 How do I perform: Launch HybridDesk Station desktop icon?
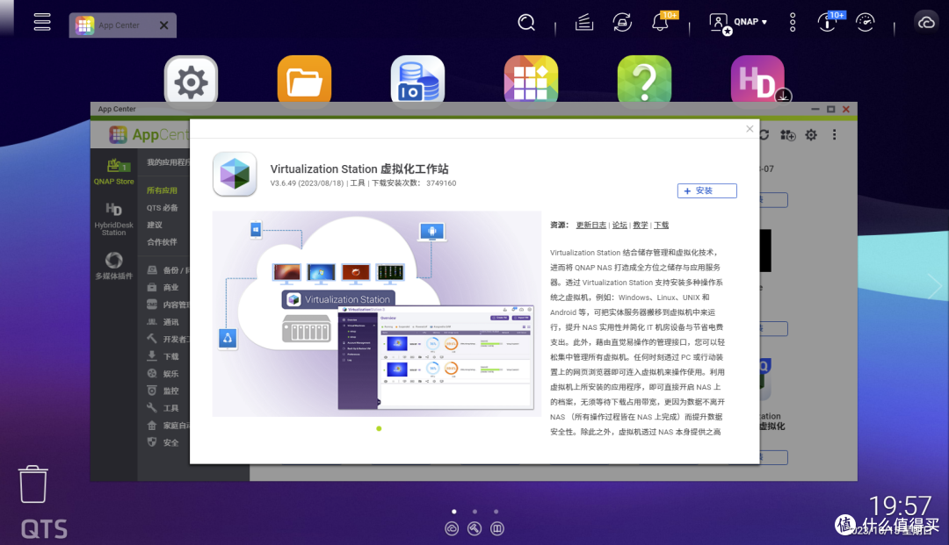pyautogui.click(x=757, y=82)
